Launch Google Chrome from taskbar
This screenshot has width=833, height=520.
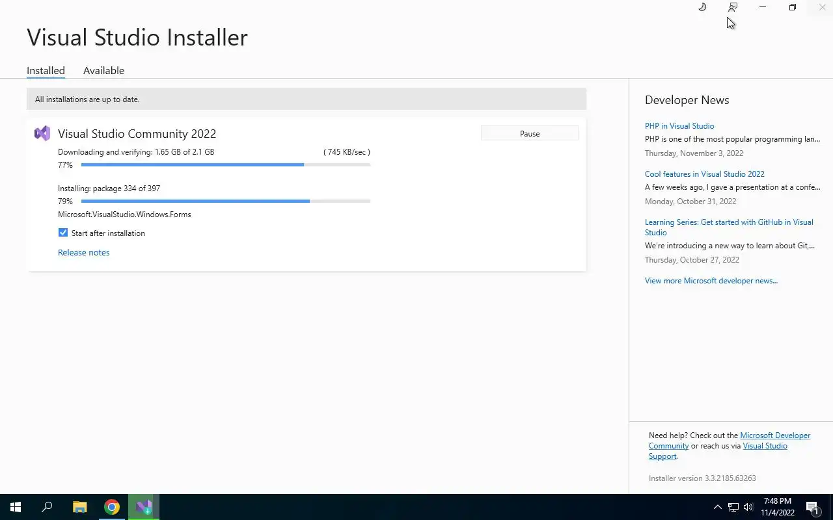tap(112, 507)
